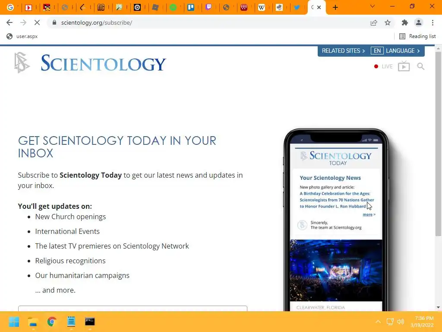Open the Command Prompt taskbar icon

point(90,322)
